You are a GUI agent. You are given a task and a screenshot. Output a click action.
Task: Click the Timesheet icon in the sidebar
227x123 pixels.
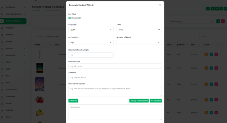pos(2,97)
